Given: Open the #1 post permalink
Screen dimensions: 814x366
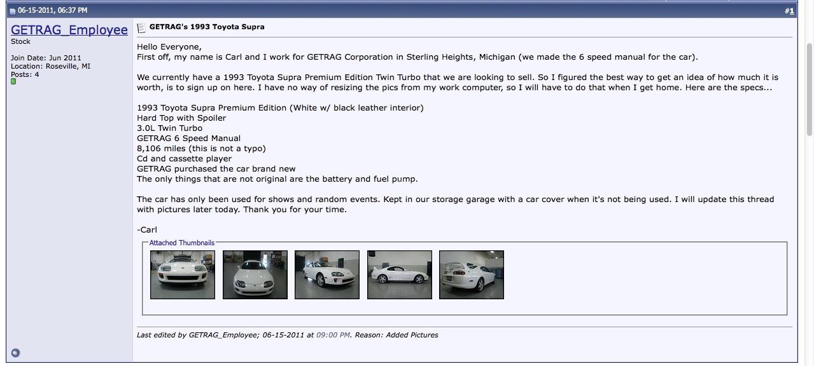Looking at the screenshot, I should pyautogui.click(x=789, y=11).
